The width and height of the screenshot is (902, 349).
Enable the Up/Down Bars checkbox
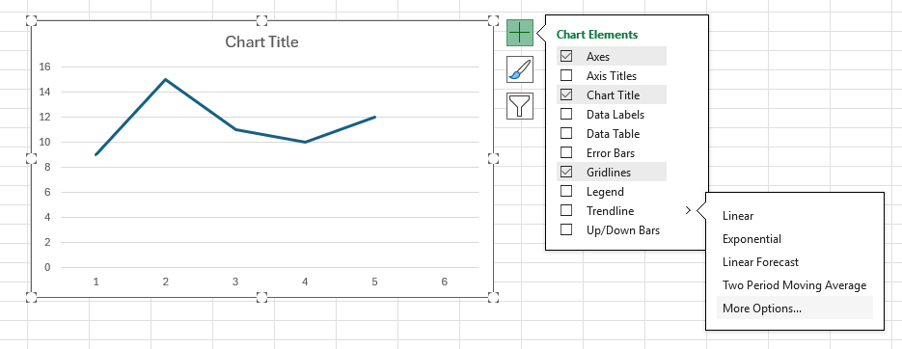[566, 230]
